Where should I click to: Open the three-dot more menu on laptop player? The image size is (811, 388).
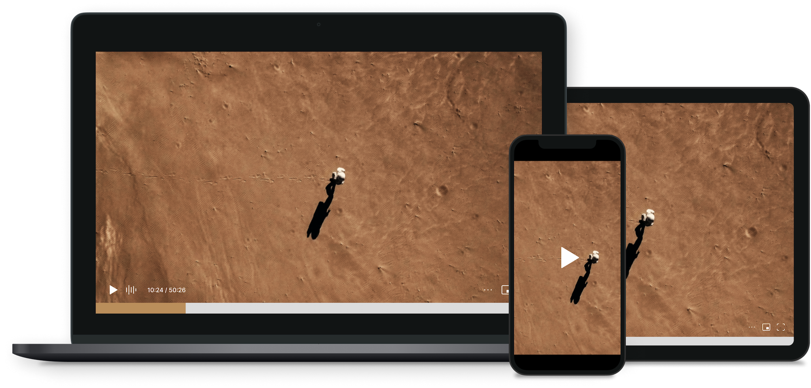(488, 290)
